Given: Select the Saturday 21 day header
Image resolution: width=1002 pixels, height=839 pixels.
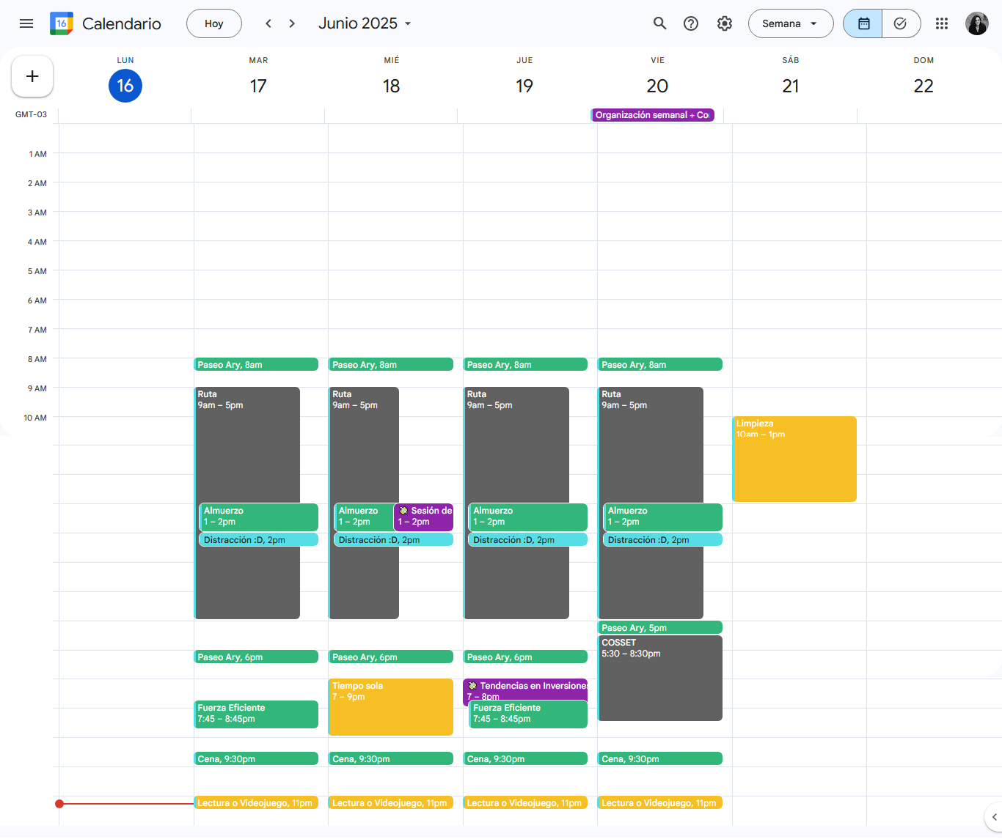Looking at the screenshot, I should pos(790,86).
